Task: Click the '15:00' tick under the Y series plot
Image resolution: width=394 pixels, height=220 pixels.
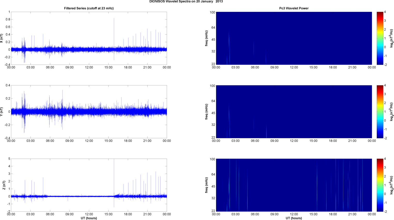Action: (x=109, y=141)
